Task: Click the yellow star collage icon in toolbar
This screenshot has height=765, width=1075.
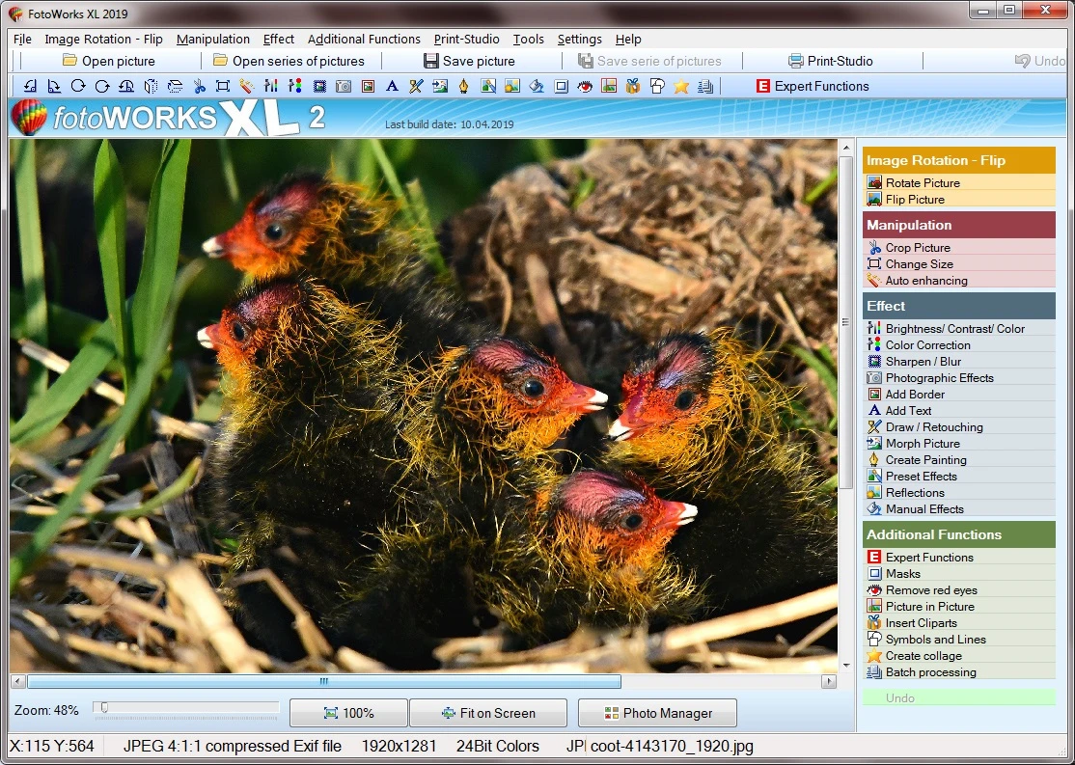Action: (x=681, y=86)
